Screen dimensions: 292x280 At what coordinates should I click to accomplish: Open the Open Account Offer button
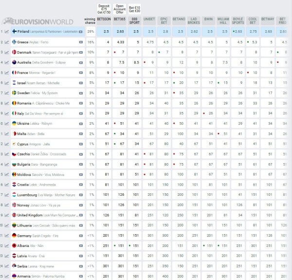(x=120, y=9)
